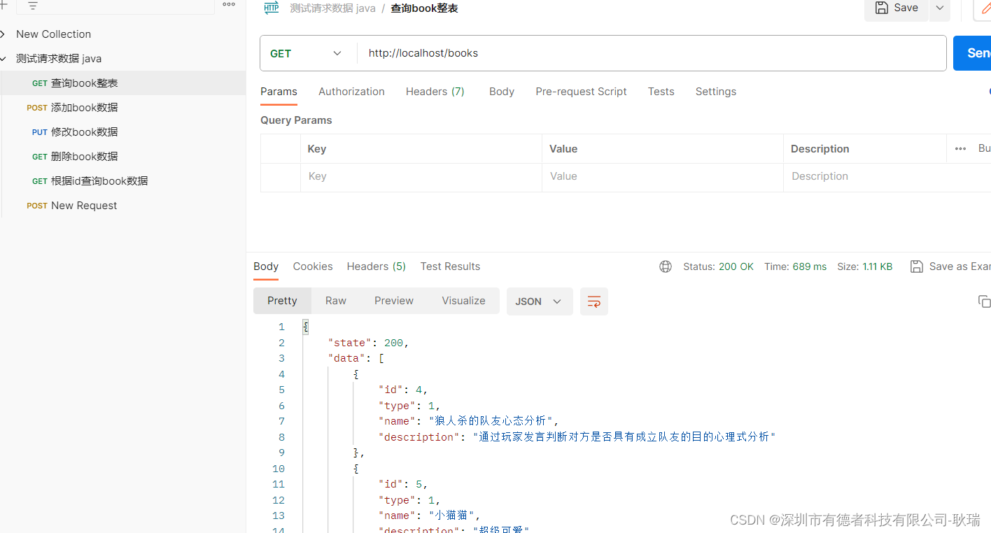
Task: Open the GET method dropdown
Action: coord(308,53)
